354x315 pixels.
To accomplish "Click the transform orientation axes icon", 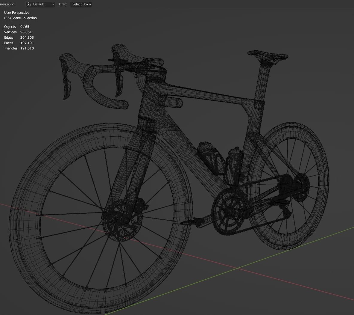I will pyautogui.click(x=29, y=4).
